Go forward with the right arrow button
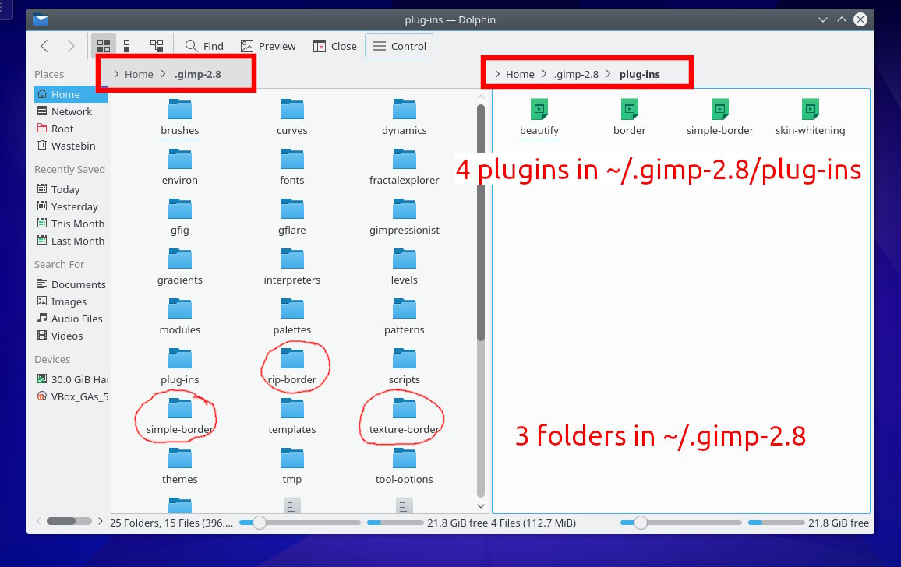Image resolution: width=901 pixels, height=567 pixels. (71, 46)
